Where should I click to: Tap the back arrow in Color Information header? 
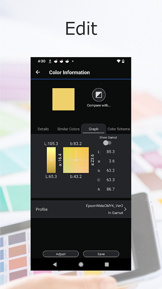(x=38, y=72)
